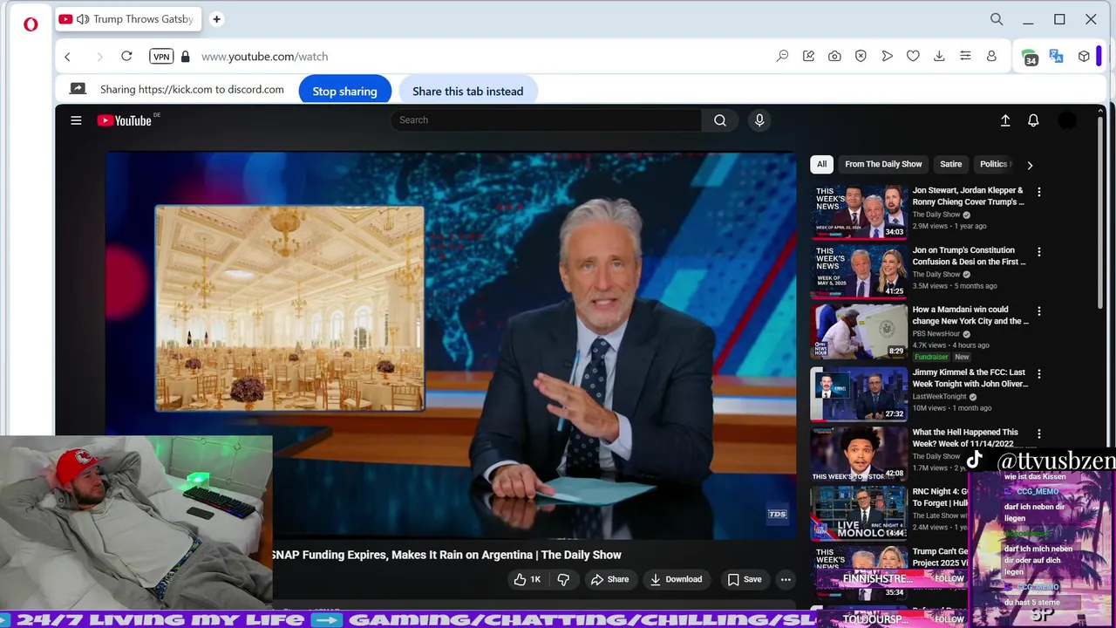Click Share this tab instead
The width and height of the screenshot is (1116, 628).
tap(467, 91)
